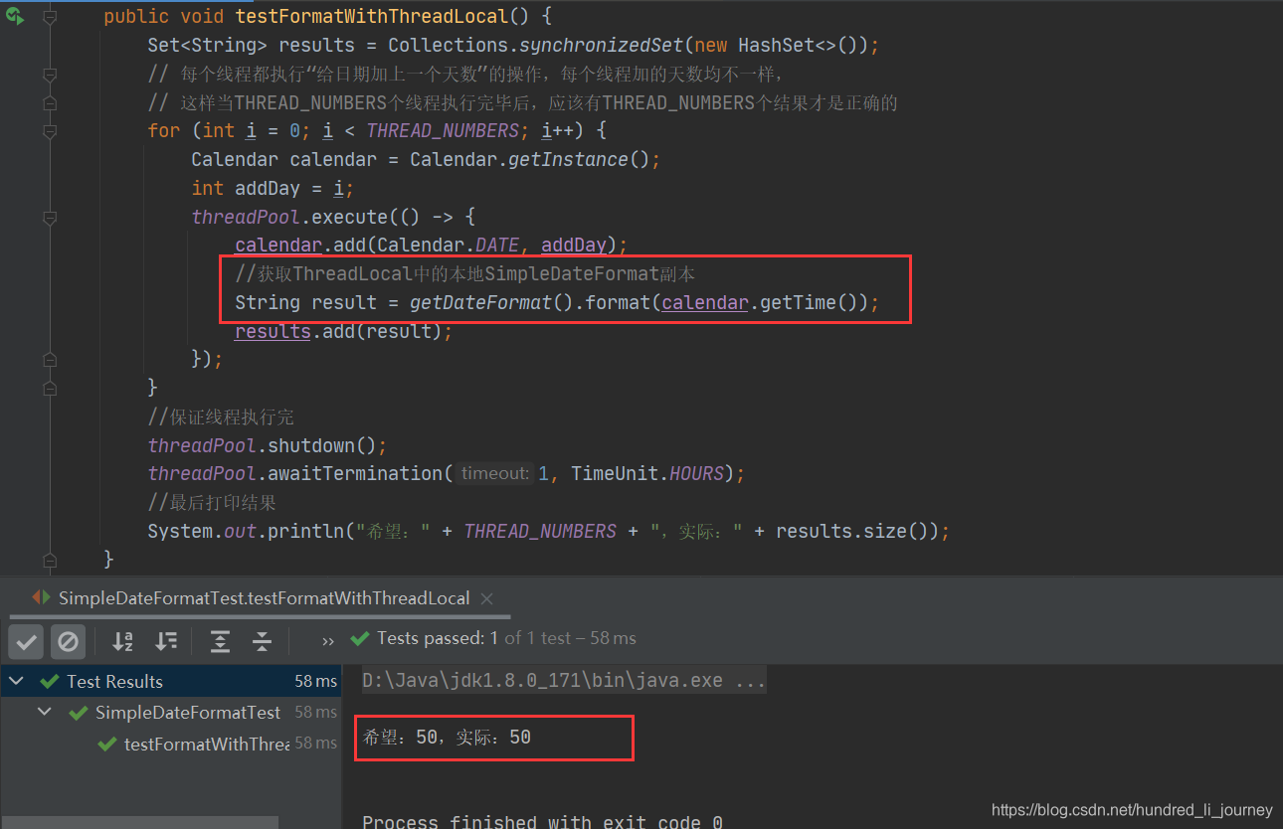Click System.out.println statement
1283x829 pixels.
549,531
